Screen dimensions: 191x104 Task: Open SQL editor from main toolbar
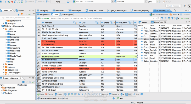(x=15, y=2)
